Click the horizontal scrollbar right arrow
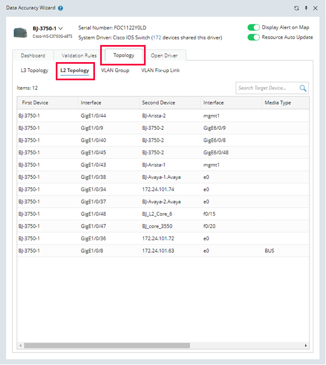This screenshot has width=326, height=365. (x=306, y=346)
